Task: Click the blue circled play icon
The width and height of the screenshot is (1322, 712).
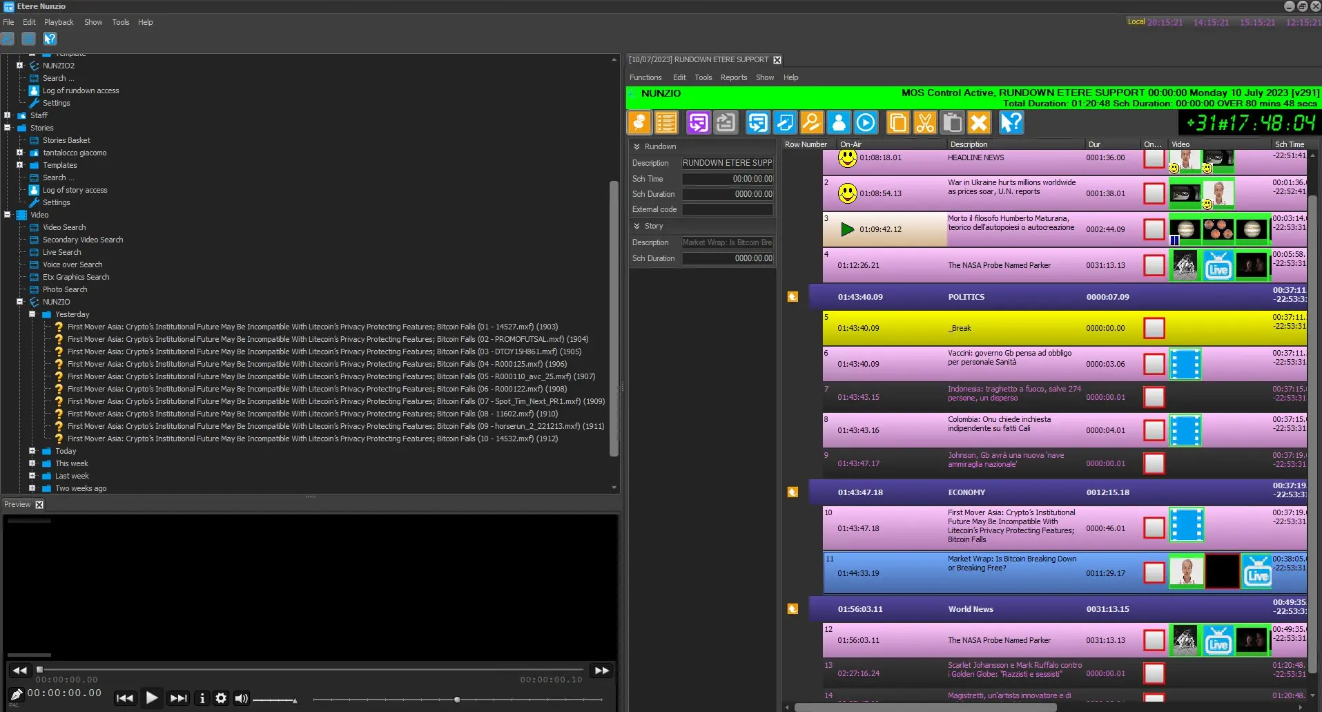Action: tap(866, 123)
